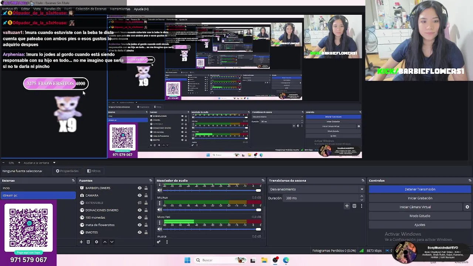Open transition properties three-dot menu
This screenshot has height=266, width=473.
click(x=361, y=206)
